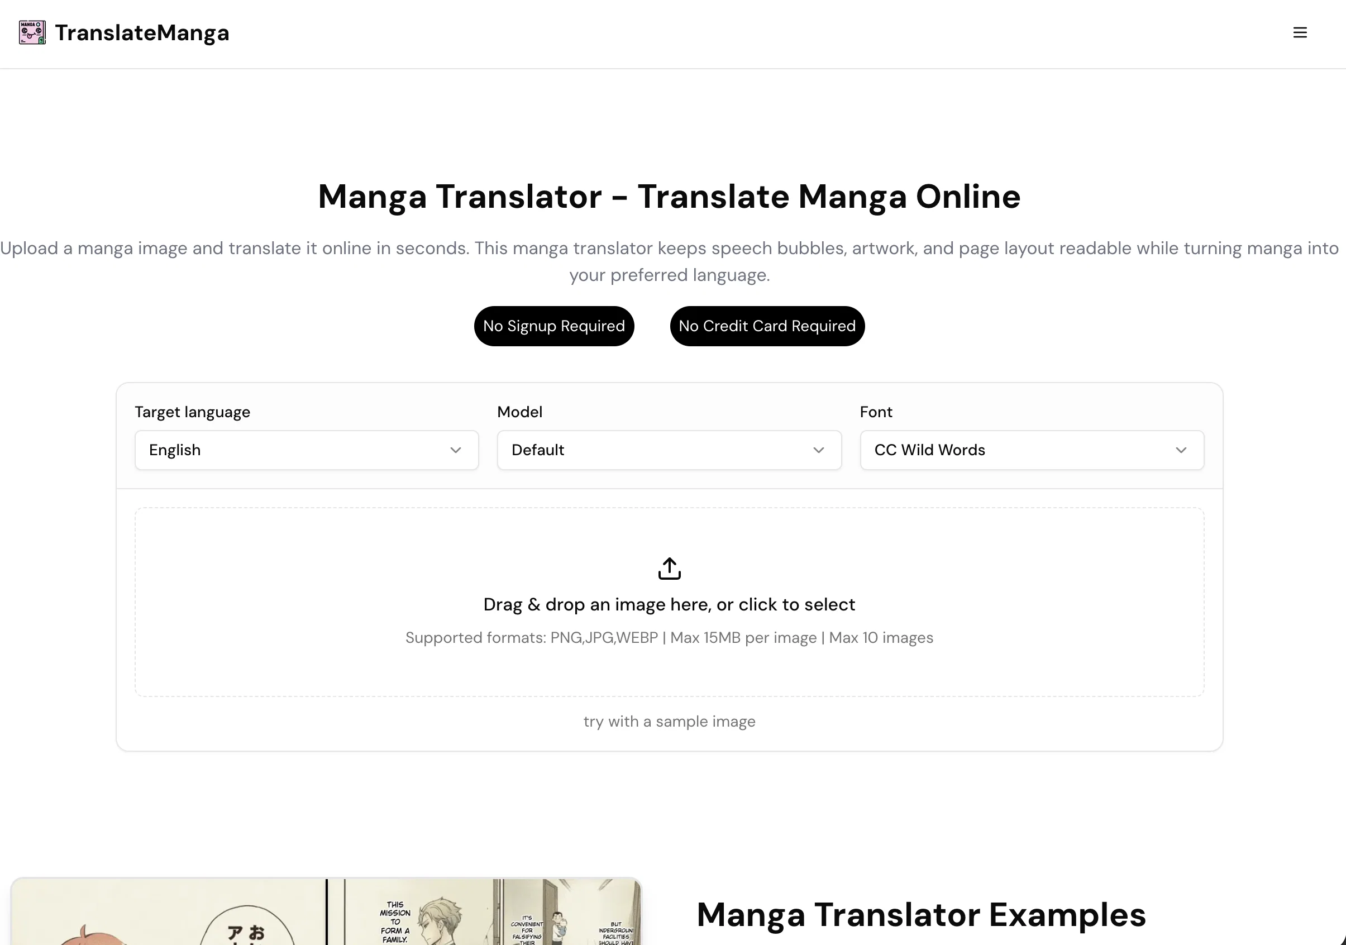This screenshot has width=1346, height=945.
Task: Click the main Manga Translator page heading
Action: tap(670, 197)
